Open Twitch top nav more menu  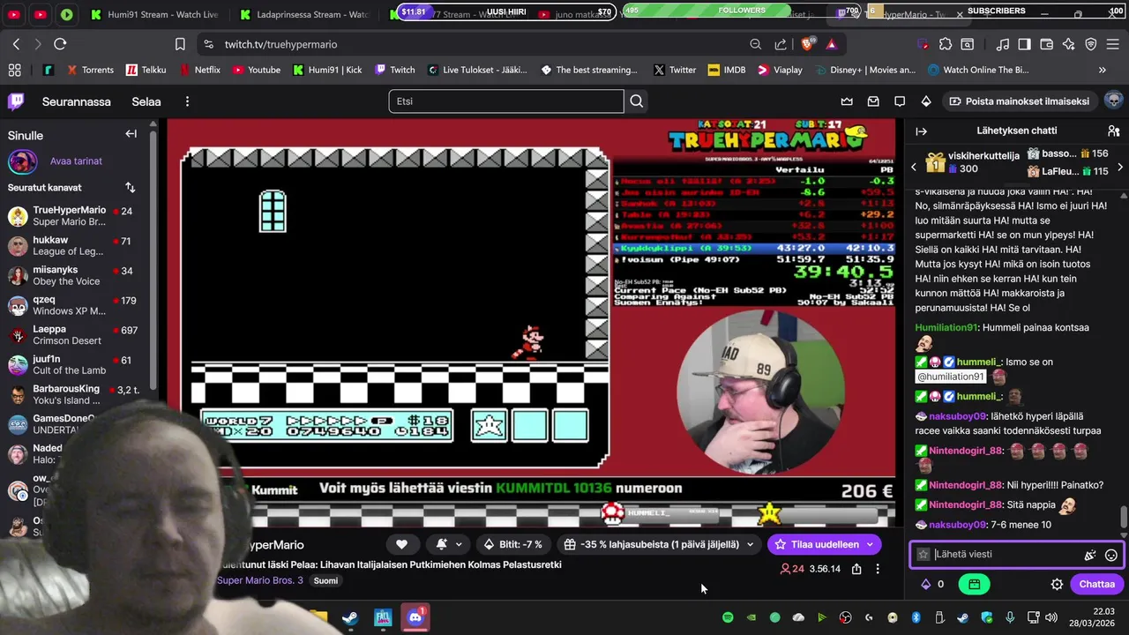[x=187, y=101]
